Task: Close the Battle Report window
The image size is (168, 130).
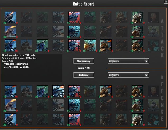Action: pos(166,2)
